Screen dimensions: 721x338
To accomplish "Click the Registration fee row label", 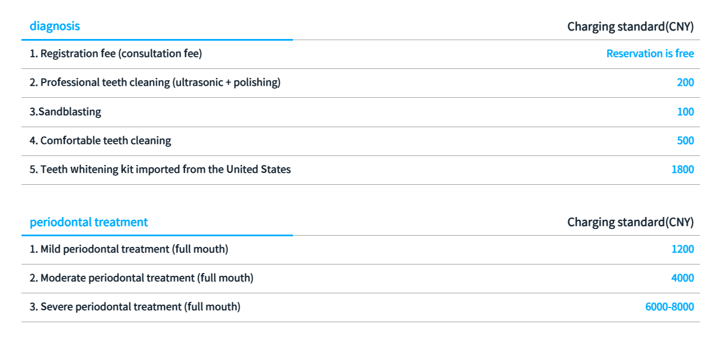I will pos(116,54).
